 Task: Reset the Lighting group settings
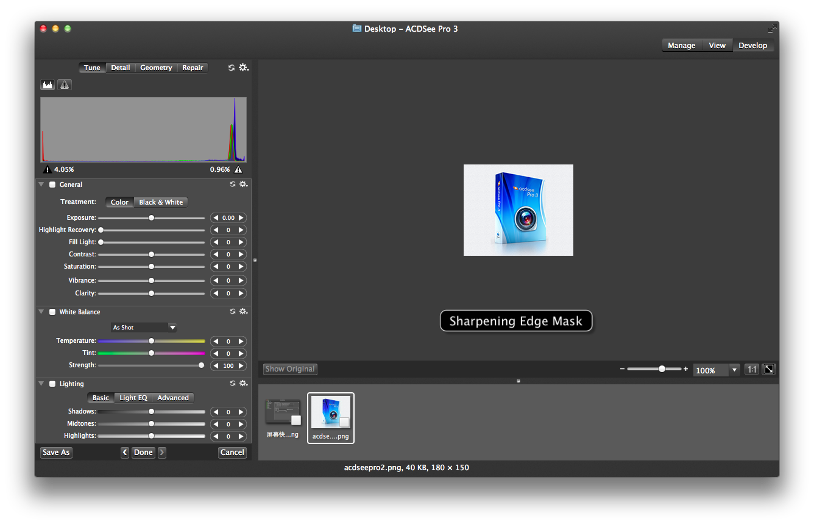coord(233,383)
